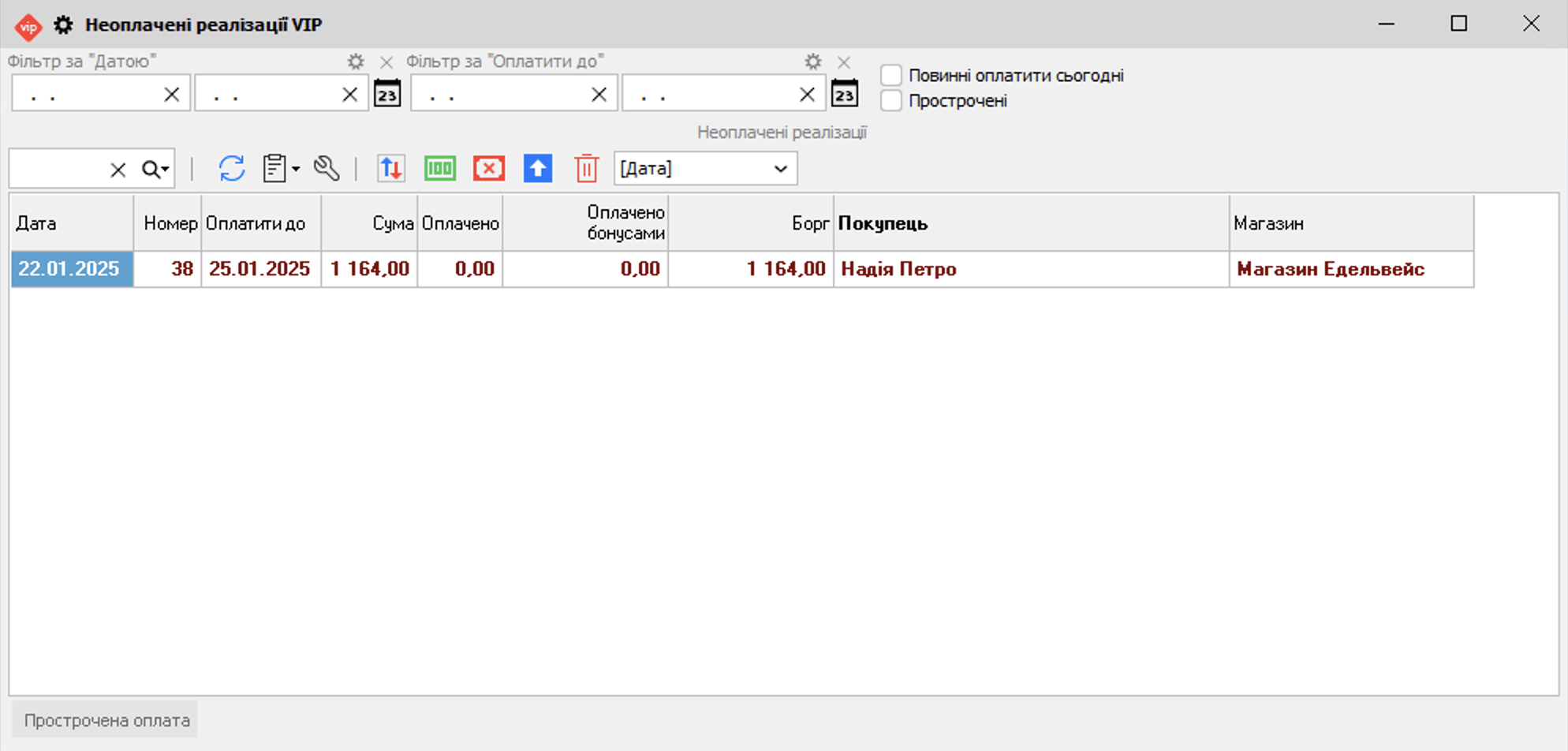This screenshot has height=751, width=1568.
Task: Click the wrench settings tool icon
Action: click(327, 169)
